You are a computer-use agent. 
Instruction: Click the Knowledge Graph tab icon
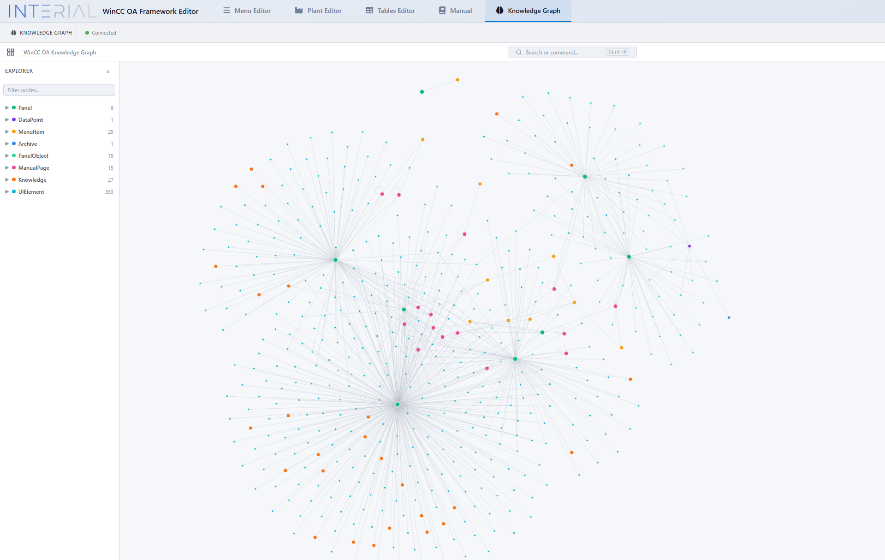coord(499,10)
